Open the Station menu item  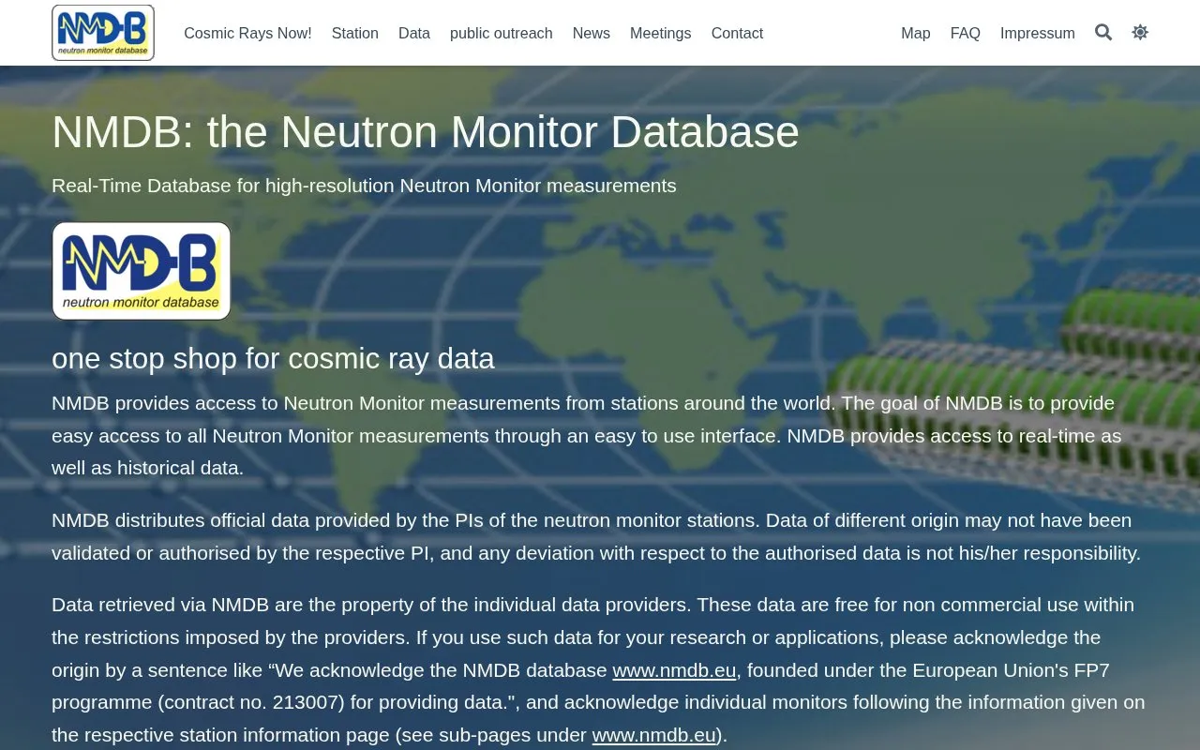click(355, 33)
